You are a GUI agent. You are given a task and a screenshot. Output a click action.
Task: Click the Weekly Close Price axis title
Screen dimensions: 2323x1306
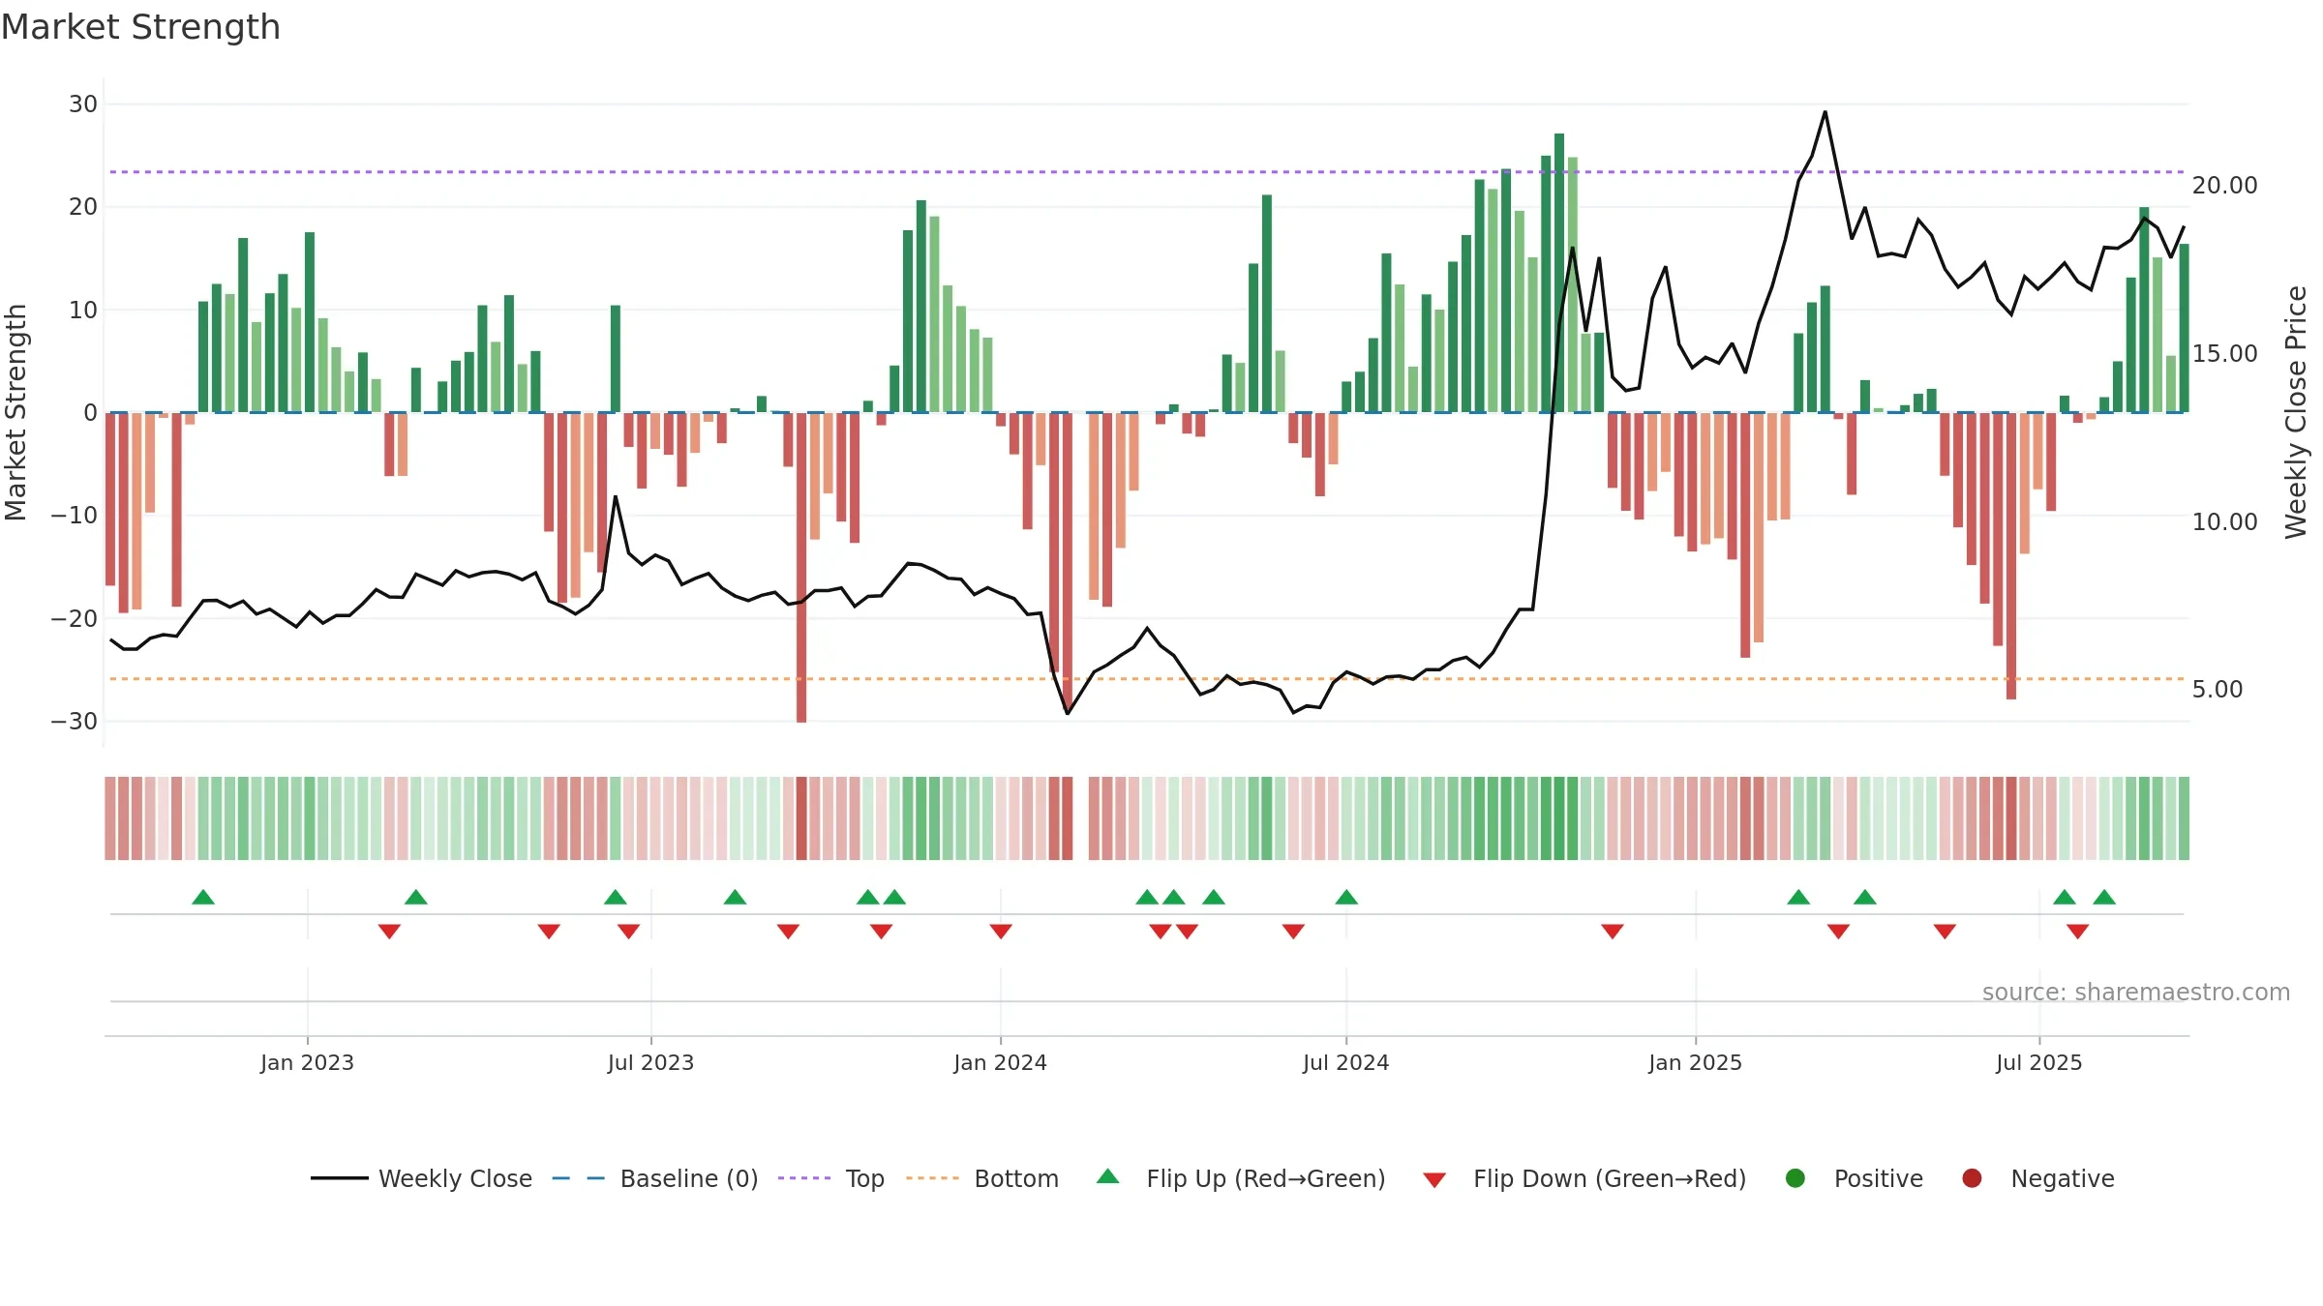click(2296, 412)
